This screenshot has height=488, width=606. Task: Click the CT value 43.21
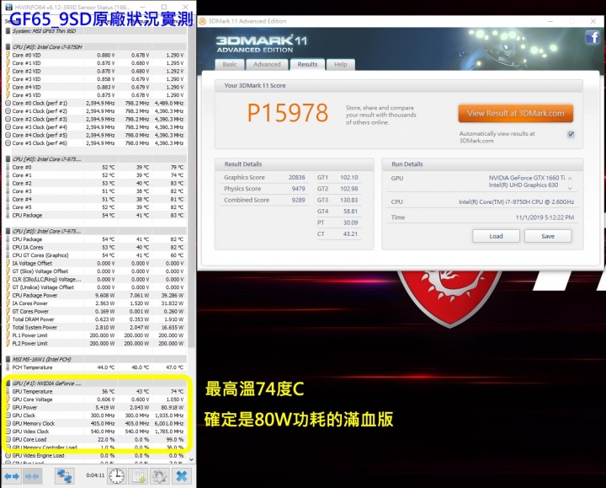[350, 233]
